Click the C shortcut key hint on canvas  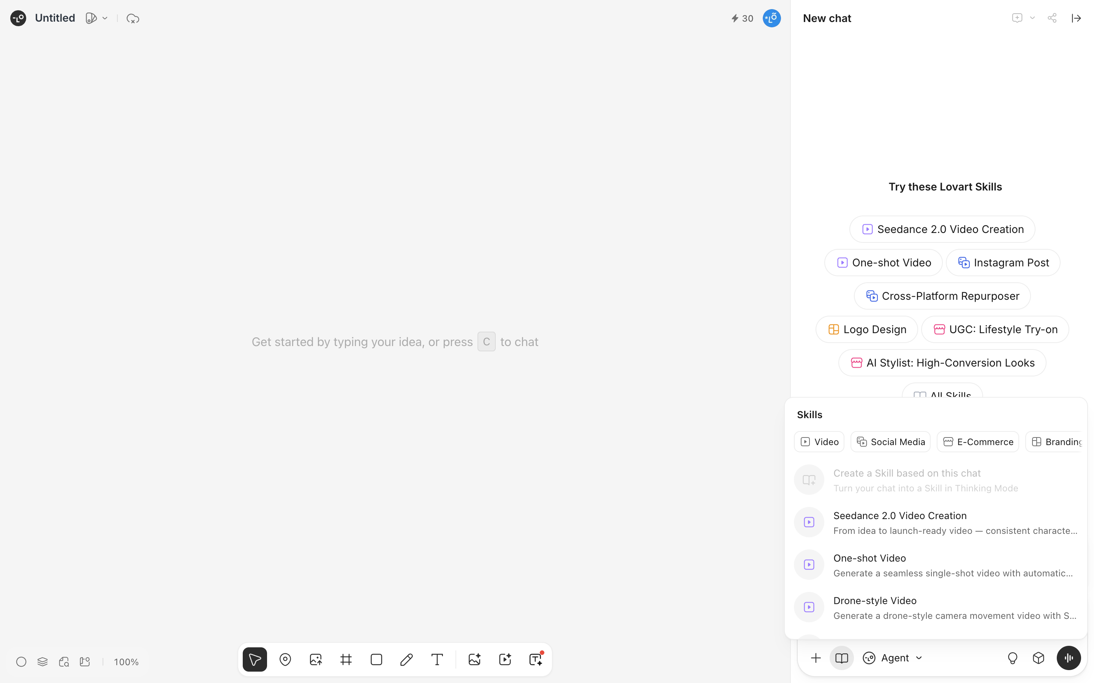[x=486, y=341]
